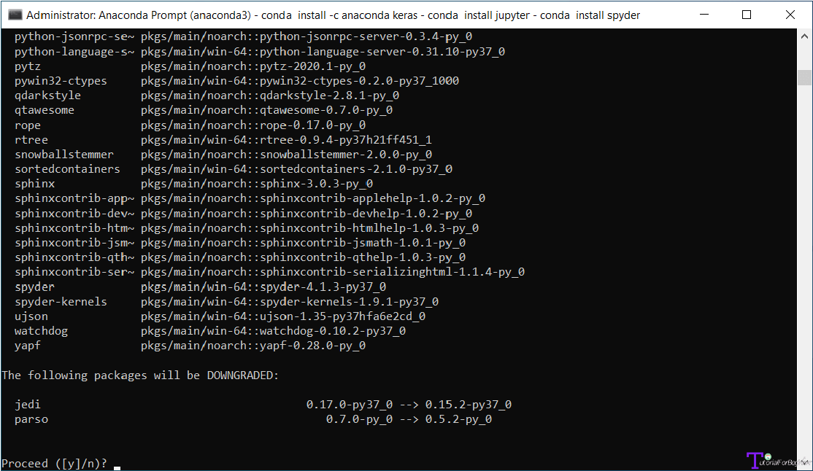Click the 'parso' downgraded package name
813x471 pixels.
[x=31, y=419]
